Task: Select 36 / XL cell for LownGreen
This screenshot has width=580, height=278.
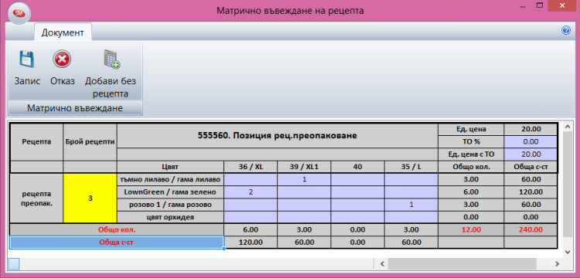Action: [x=251, y=192]
